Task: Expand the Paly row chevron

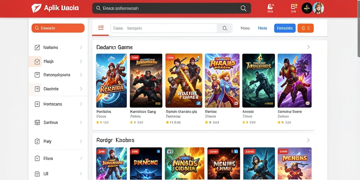Action: pyautogui.click(x=81, y=141)
